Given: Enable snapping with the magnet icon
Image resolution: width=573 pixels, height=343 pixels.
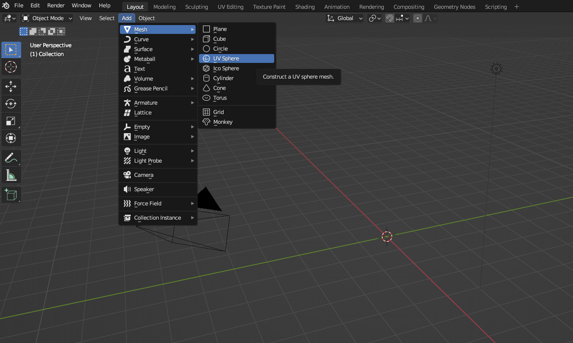Looking at the screenshot, I should (x=390, y=18).
